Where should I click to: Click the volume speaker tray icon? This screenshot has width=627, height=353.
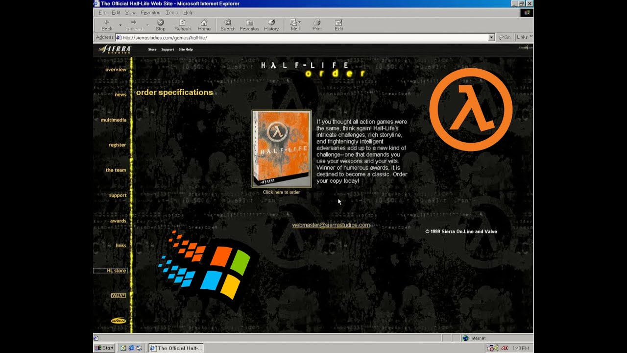point(496,348)
